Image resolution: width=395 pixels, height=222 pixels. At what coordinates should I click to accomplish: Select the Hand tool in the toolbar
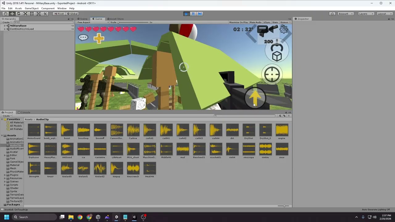click(x=6, y=14)
